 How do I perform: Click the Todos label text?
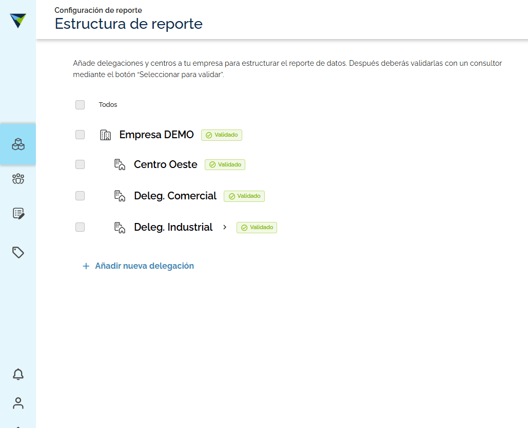click(x=108, y=104)
